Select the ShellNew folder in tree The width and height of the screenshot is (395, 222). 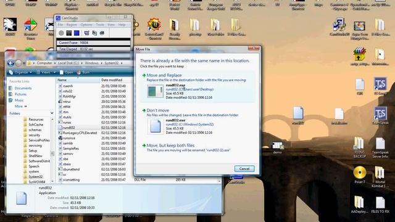(35, 156)
